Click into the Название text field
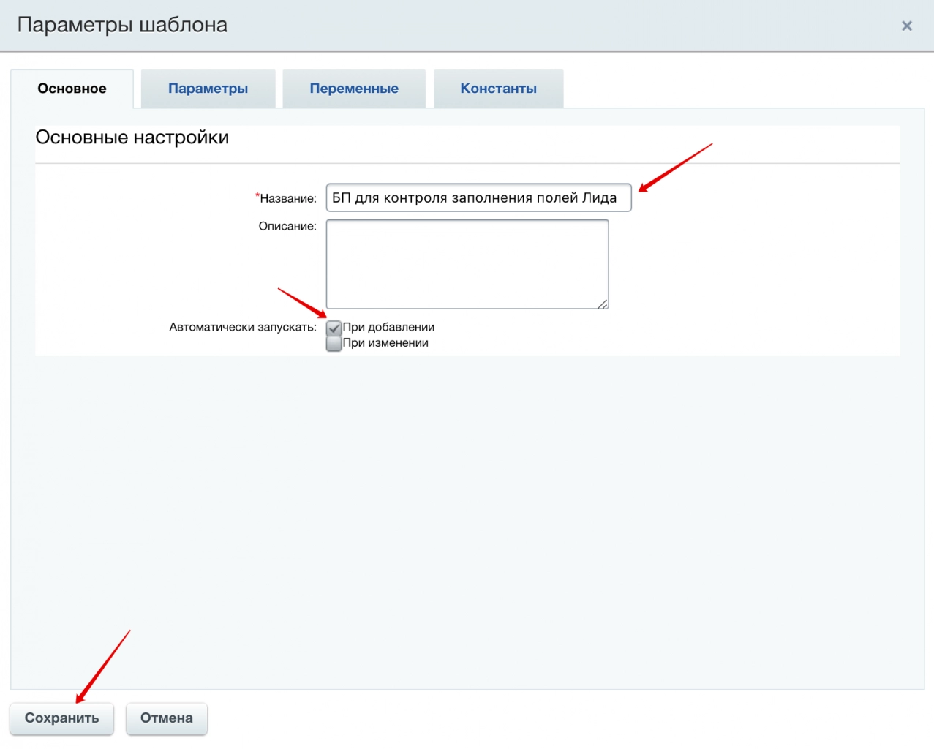This screenshot has height=749, width=934. (x=478, y=197)
